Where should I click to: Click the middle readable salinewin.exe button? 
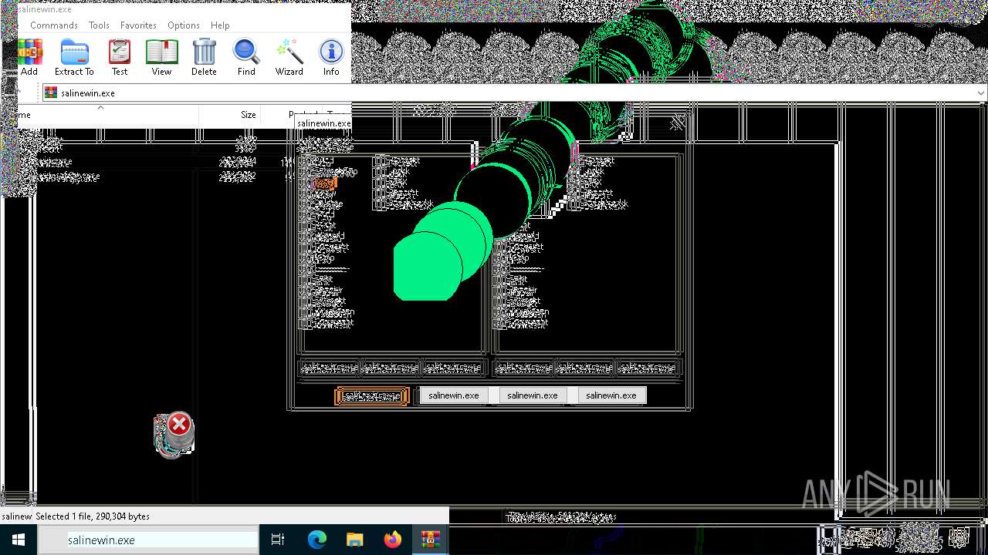[533, 395]
